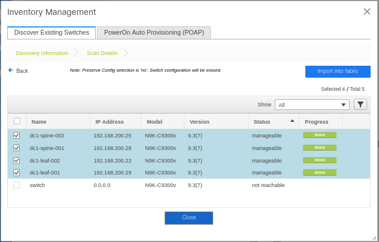379x242 pixels.
Task: Check the unreachable 'switch' row checkbox
Action: (x=16, y=185)
